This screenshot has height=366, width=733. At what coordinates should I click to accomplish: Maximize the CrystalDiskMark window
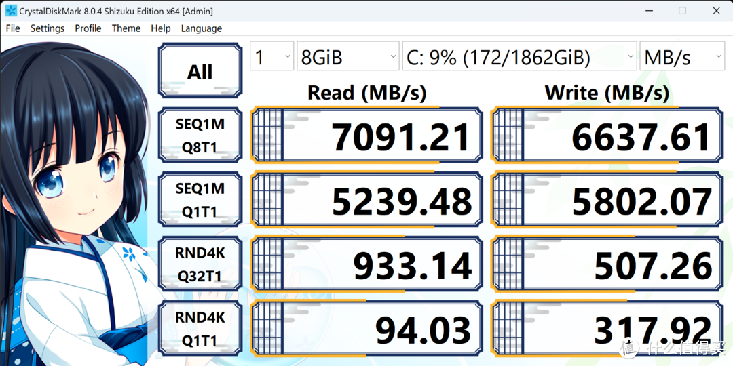click(x=682, y=10)
